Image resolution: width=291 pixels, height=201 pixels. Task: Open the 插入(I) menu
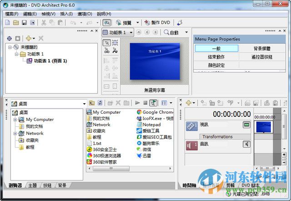pos(66,14)
